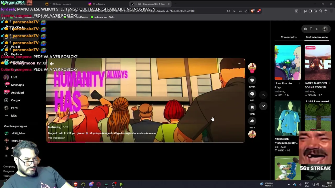Open the Brave hamburger main menu
Image resolution: width=335 pixels, height=188 pixels.
(x=331, y=11)
